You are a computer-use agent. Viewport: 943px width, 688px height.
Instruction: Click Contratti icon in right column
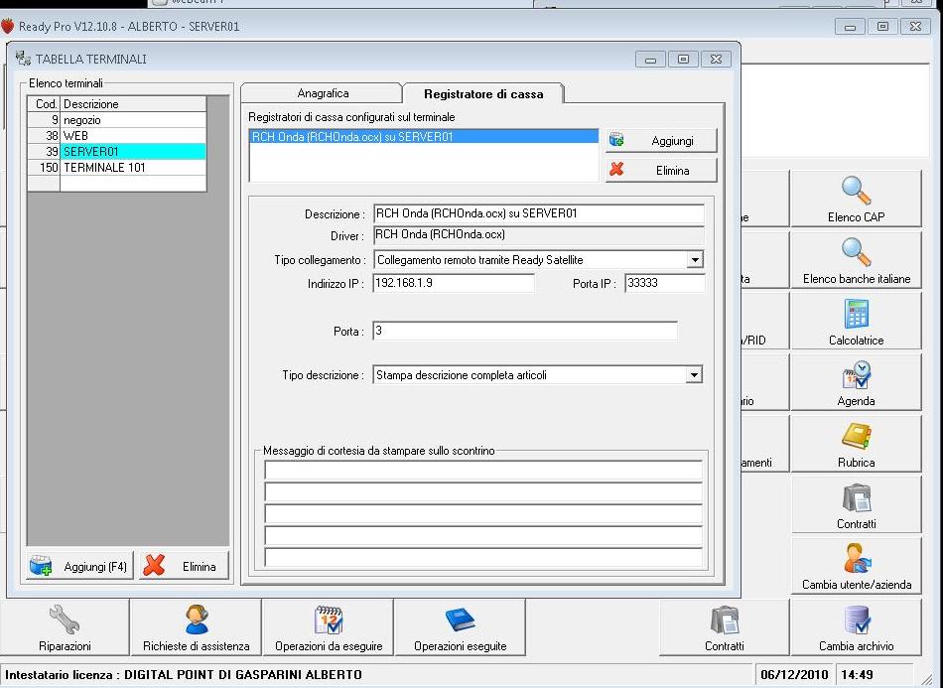pos(856,498)
